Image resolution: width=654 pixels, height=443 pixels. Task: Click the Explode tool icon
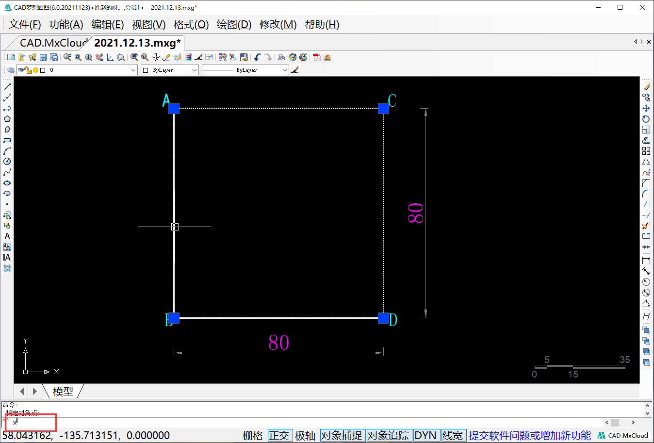pos(646,226)
